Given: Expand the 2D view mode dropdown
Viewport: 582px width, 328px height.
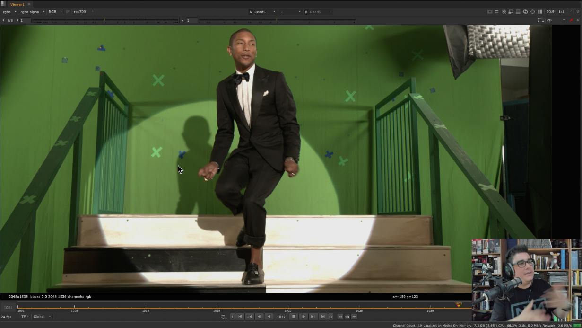Looking at the screenshot, I should [x=556, y=20].
